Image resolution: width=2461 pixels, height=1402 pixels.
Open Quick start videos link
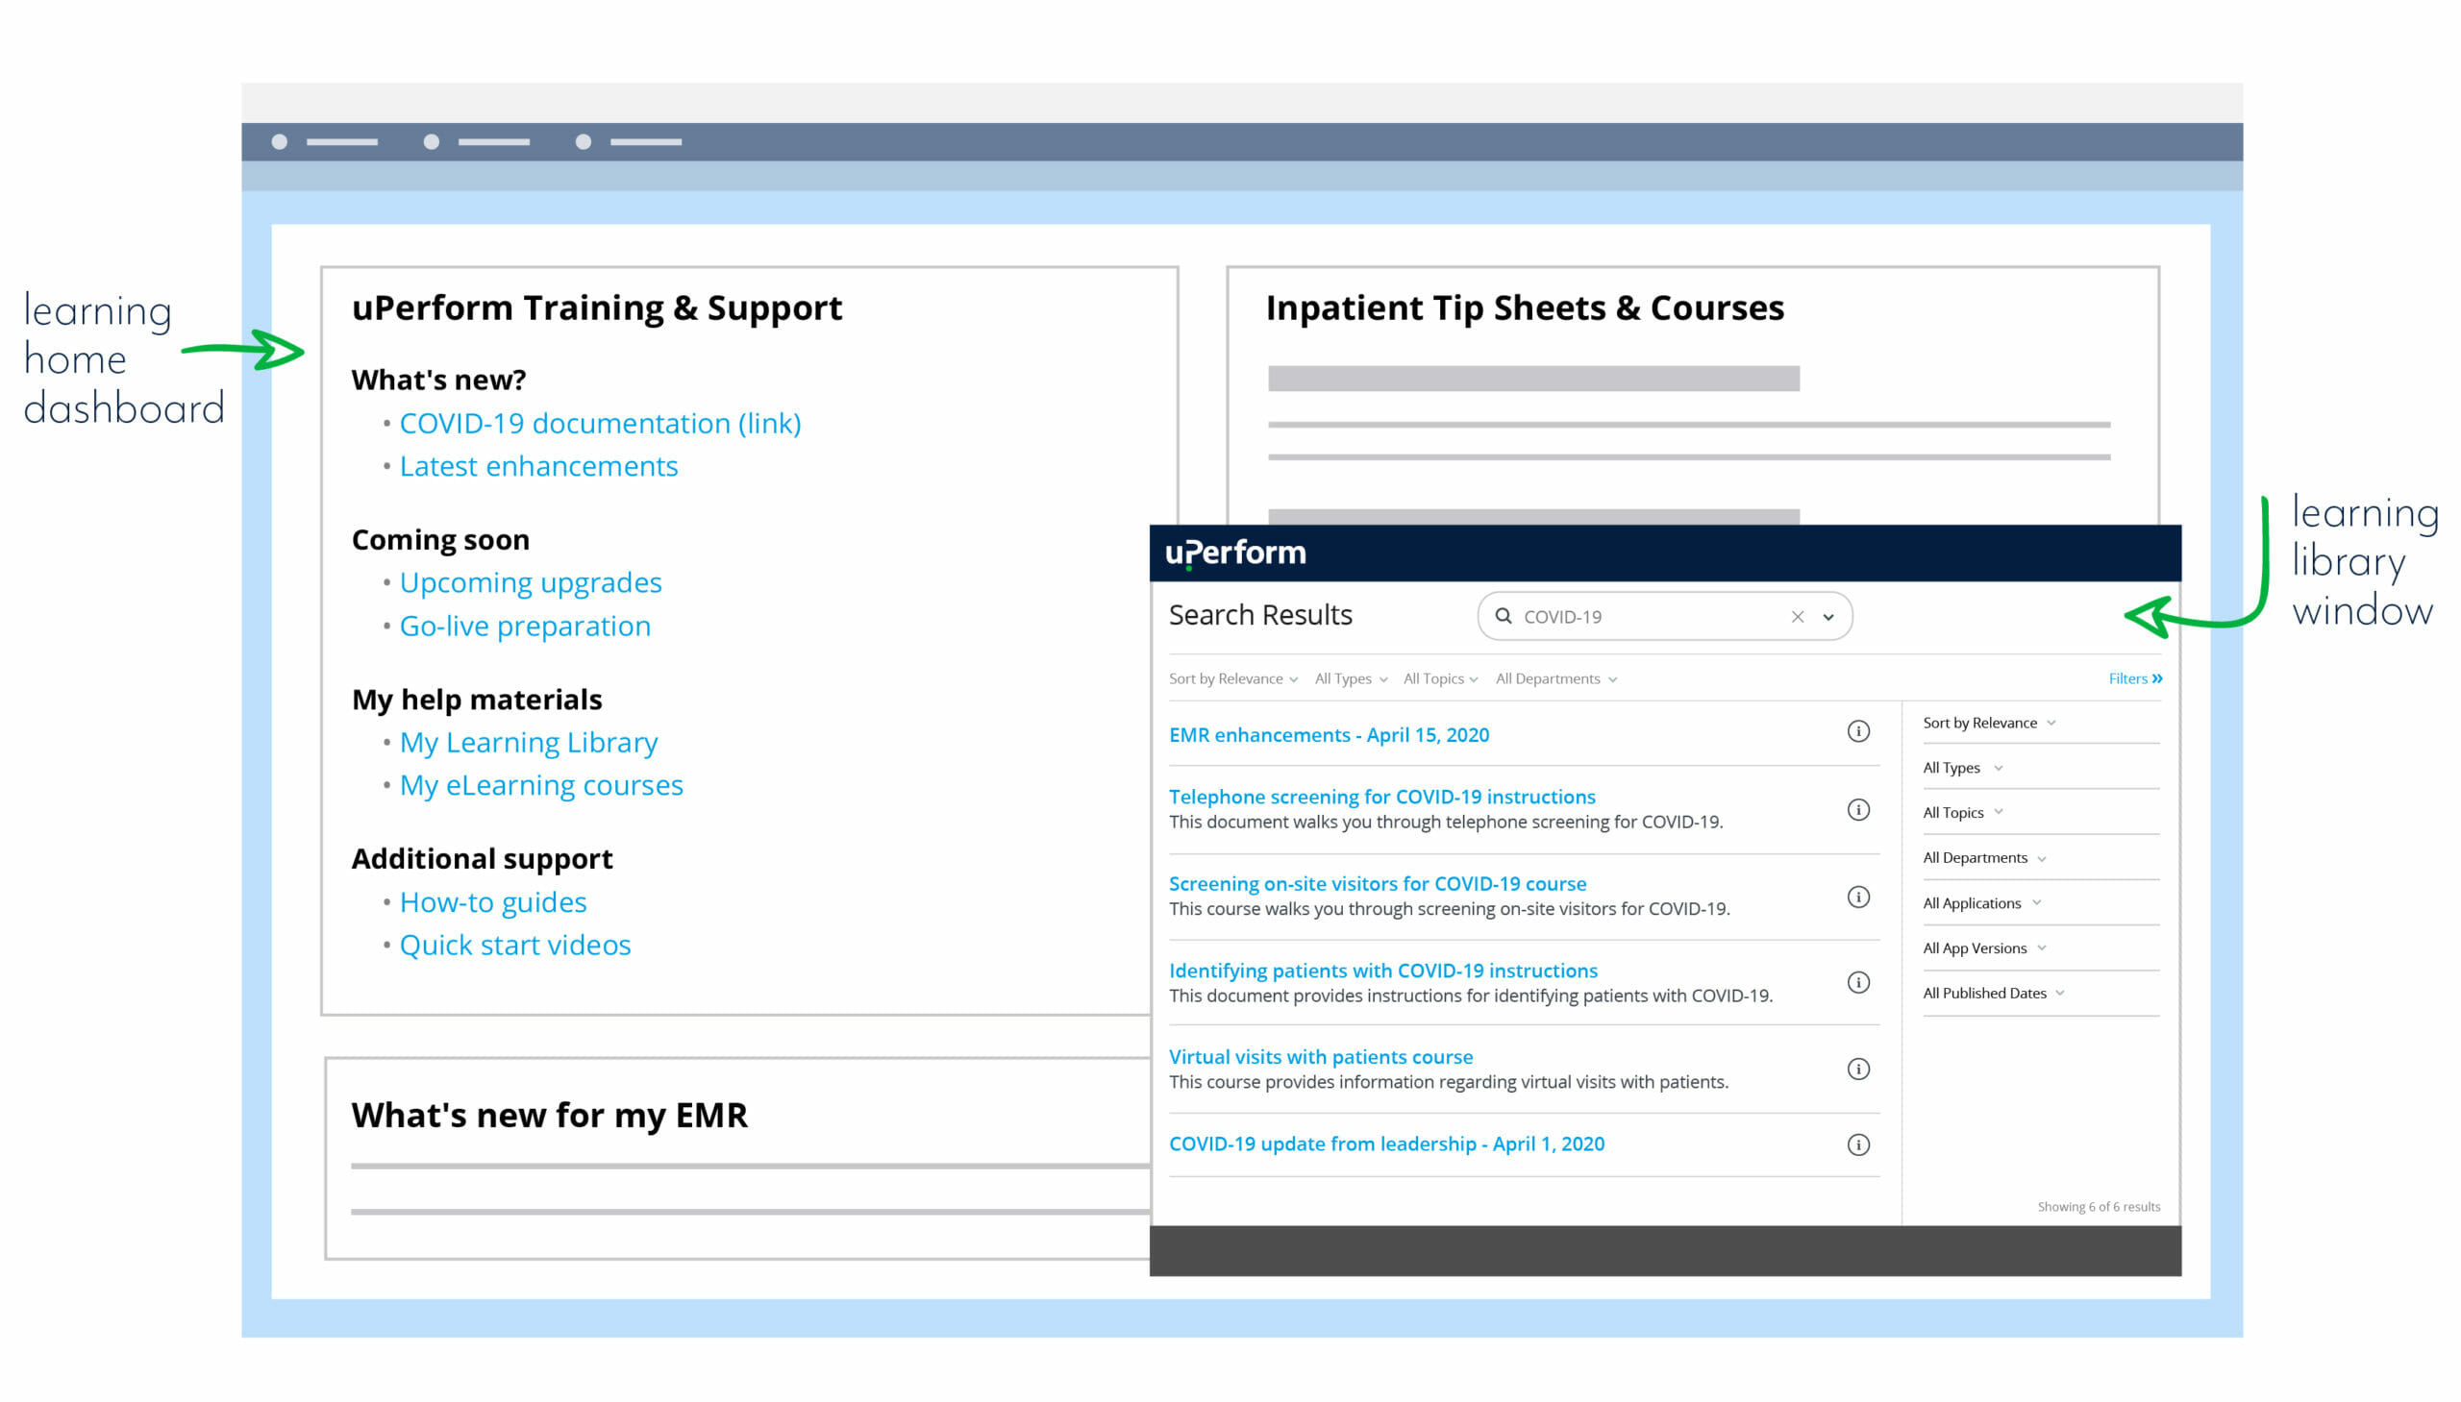click(515, 945)
